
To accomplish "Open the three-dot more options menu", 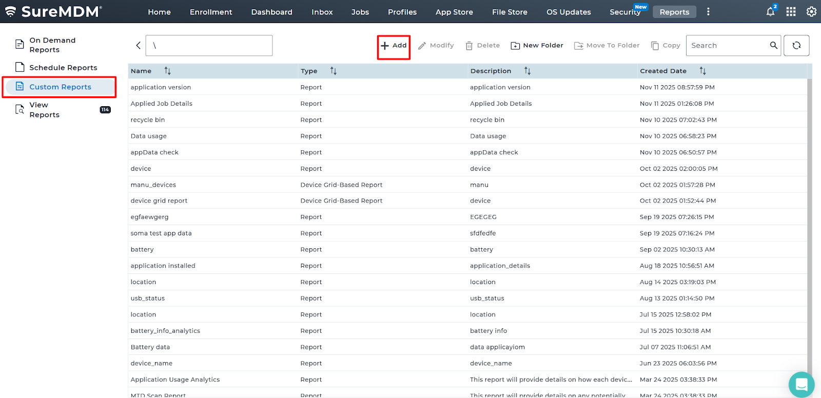I will [708, 12].
